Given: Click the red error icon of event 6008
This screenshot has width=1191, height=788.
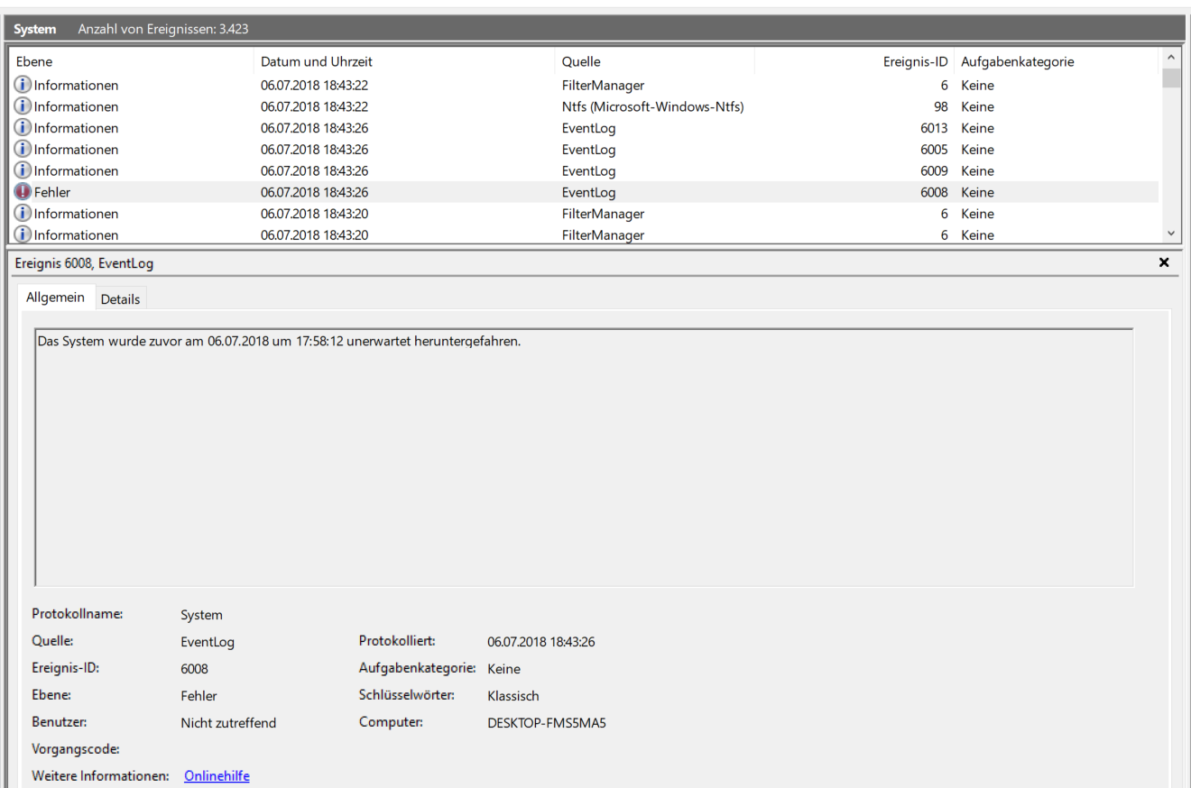Looking at the screenshot, I should (x=23, y=192).
